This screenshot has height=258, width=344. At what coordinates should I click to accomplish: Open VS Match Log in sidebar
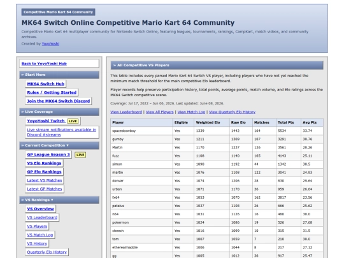tap(40, 234)
